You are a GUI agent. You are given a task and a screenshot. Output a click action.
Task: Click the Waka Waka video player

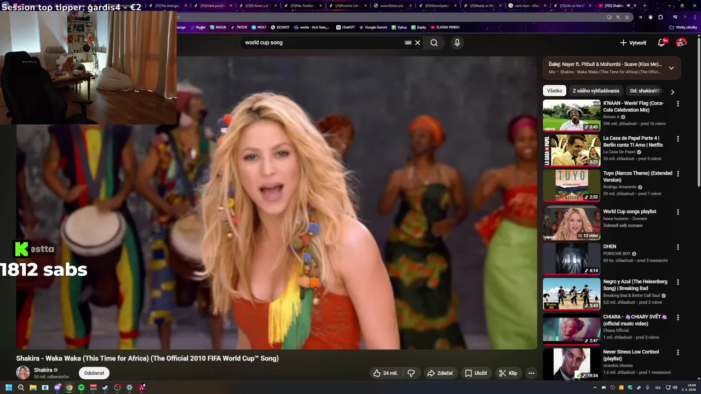(277, 202)
